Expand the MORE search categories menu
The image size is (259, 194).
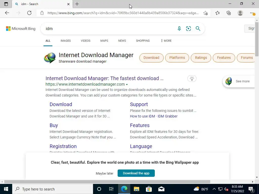tap(166, 41)
